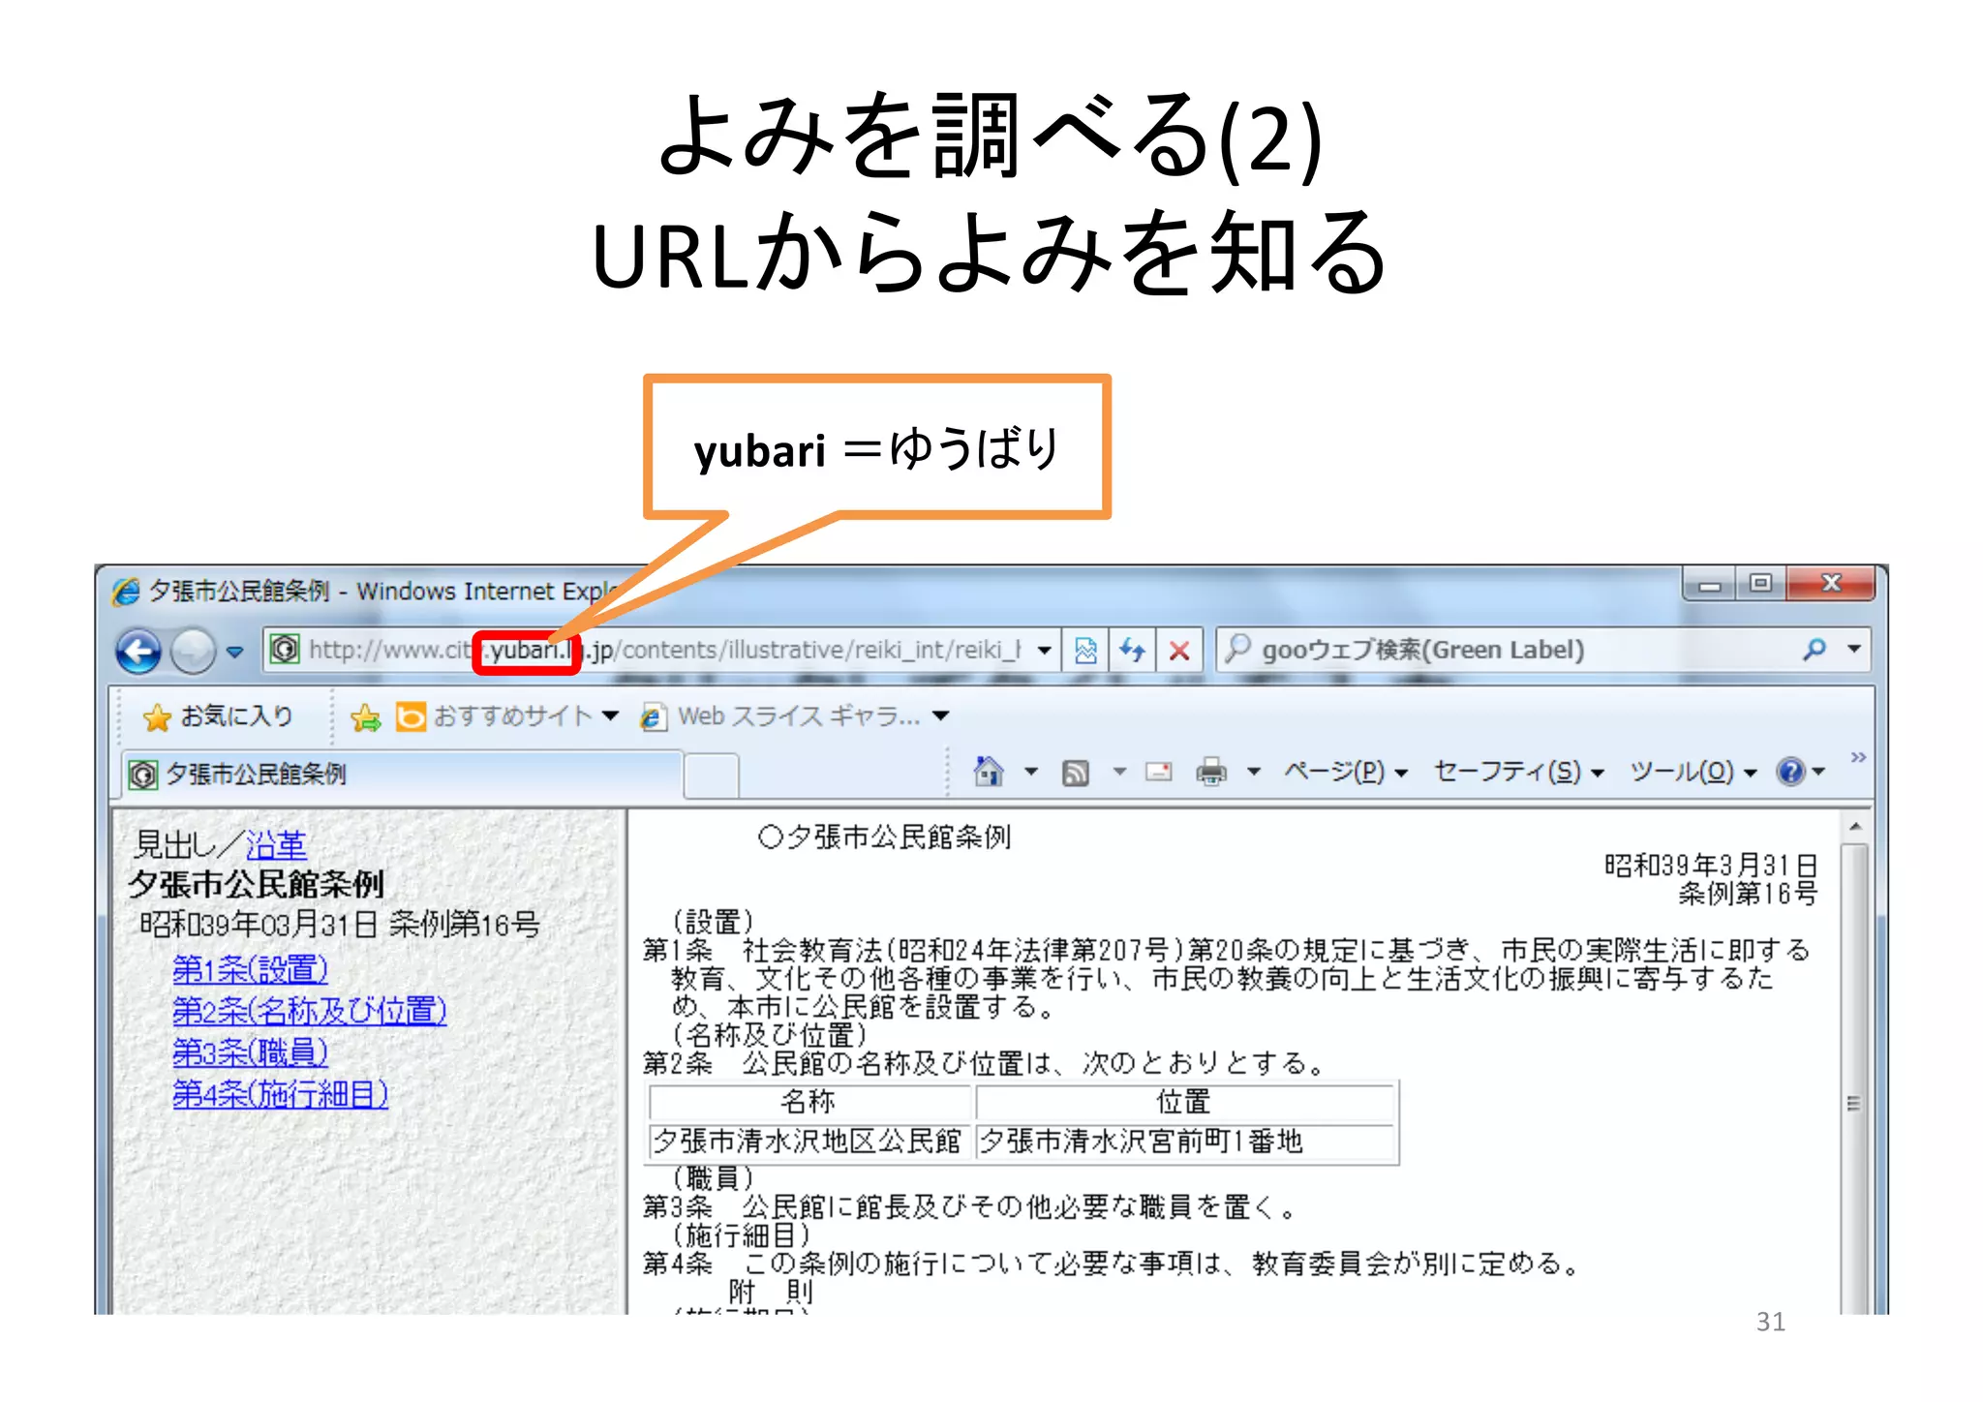Click the ○夕張市公民館条例 document heading
This screenshot has width=1983, height=1402.
click(x=884, y=837)
